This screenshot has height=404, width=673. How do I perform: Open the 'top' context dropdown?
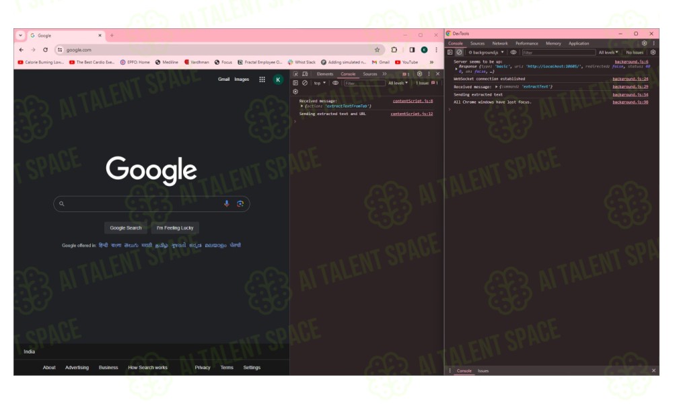click(320, 83)
